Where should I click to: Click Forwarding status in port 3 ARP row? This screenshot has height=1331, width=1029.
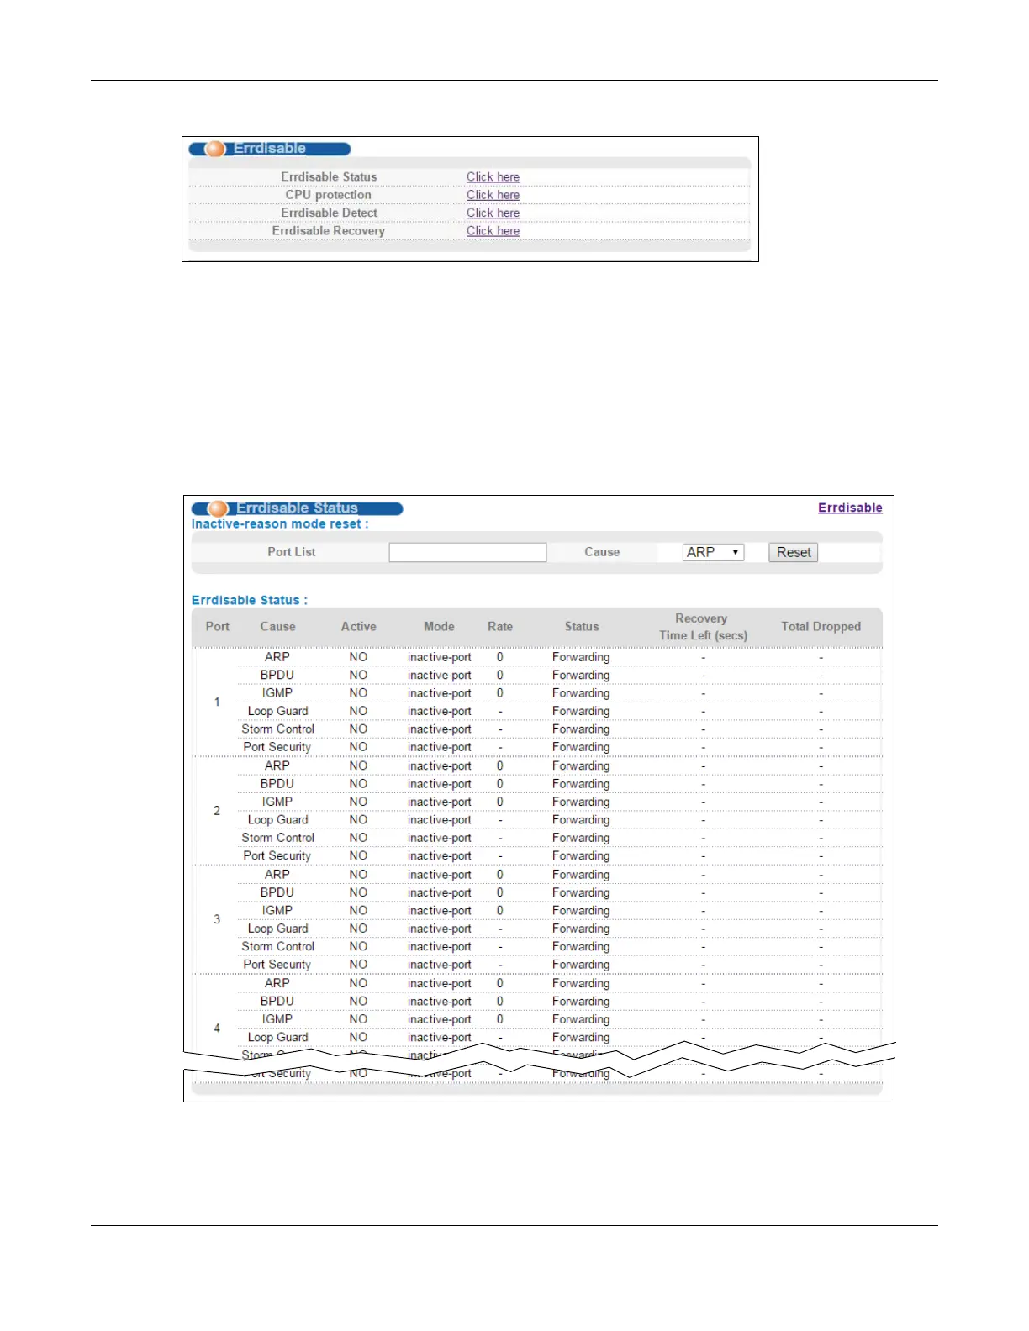pos(581,875)
